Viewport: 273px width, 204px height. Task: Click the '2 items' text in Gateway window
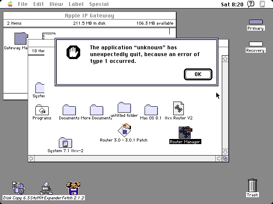pos(14,23)
